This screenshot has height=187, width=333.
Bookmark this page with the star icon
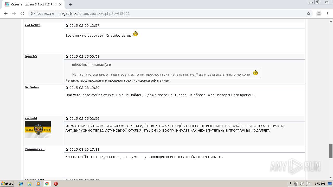tap(309, 14)
